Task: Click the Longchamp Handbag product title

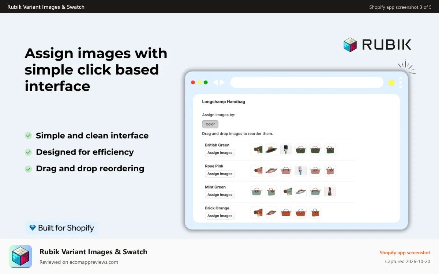Action: [224, 102]
